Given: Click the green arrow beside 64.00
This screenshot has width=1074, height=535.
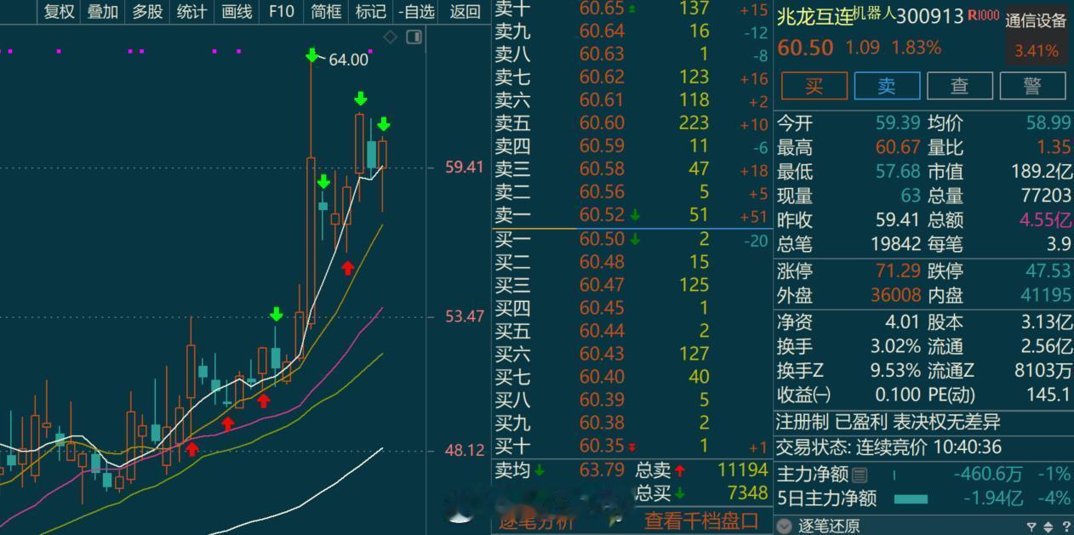Looking at the screenshot, I should 312,56.
